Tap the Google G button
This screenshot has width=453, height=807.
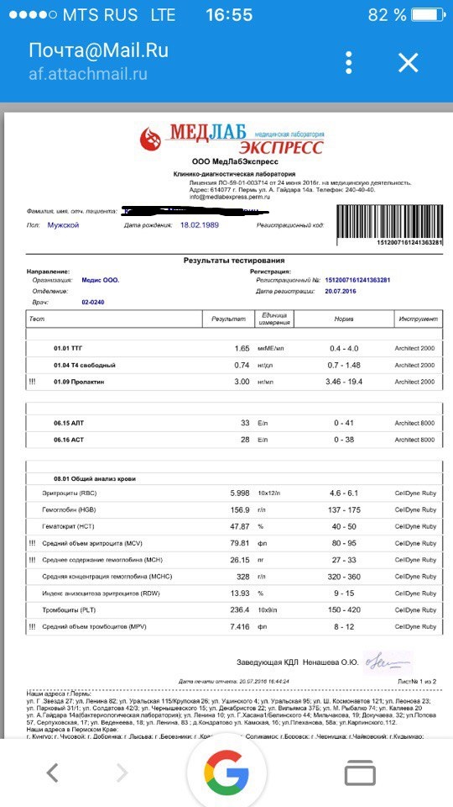(x=226, y=774)
